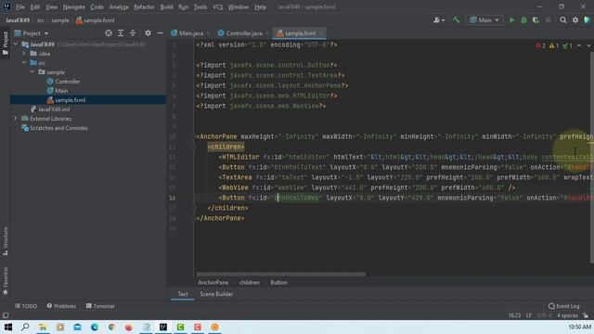Open Windows taskbar search

point(25,327)
